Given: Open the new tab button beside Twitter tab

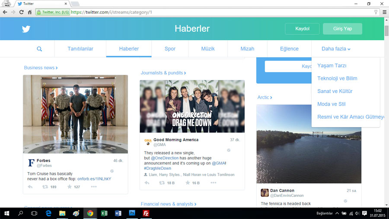Looking at the screenshot, I should click(x=75, y=4).
